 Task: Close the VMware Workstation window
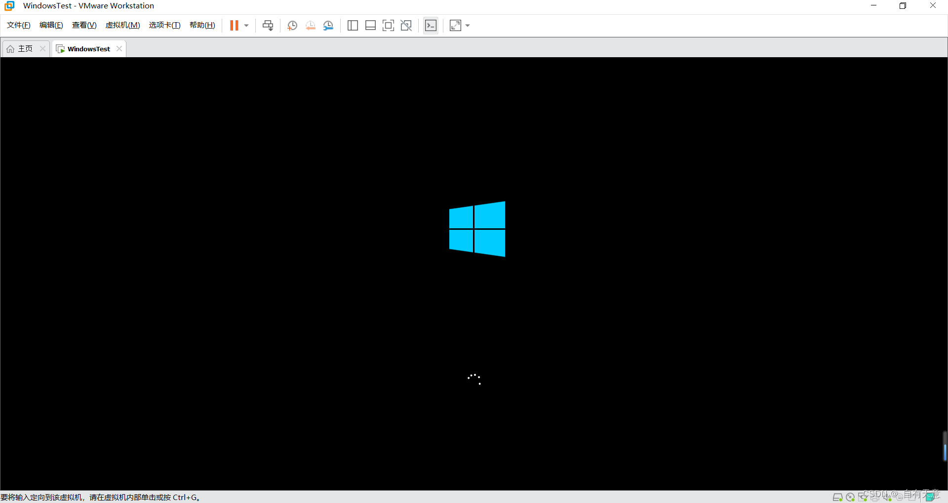tap(933, 6)
